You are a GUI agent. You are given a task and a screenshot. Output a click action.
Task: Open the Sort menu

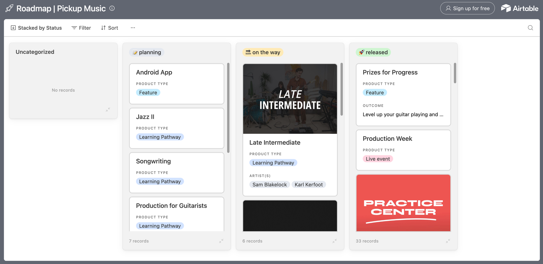(110, 28)
